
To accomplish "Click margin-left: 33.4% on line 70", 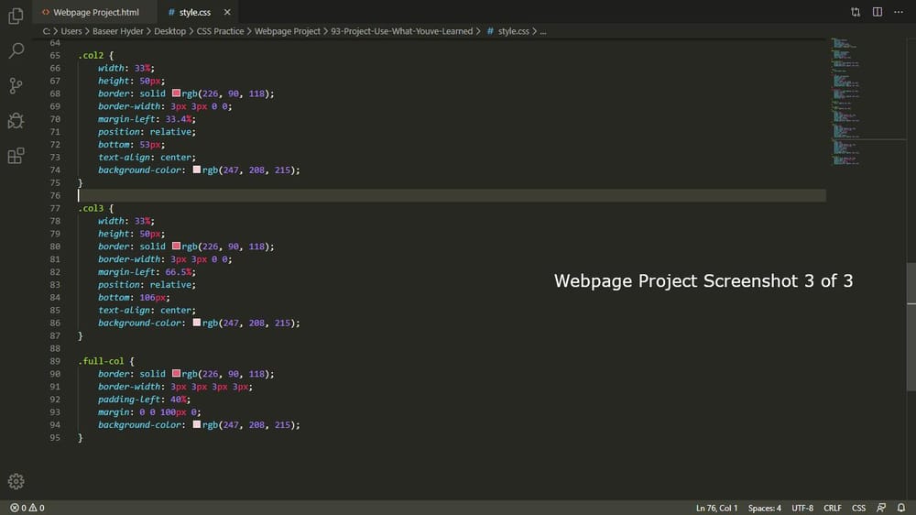I will click(147, 118).
